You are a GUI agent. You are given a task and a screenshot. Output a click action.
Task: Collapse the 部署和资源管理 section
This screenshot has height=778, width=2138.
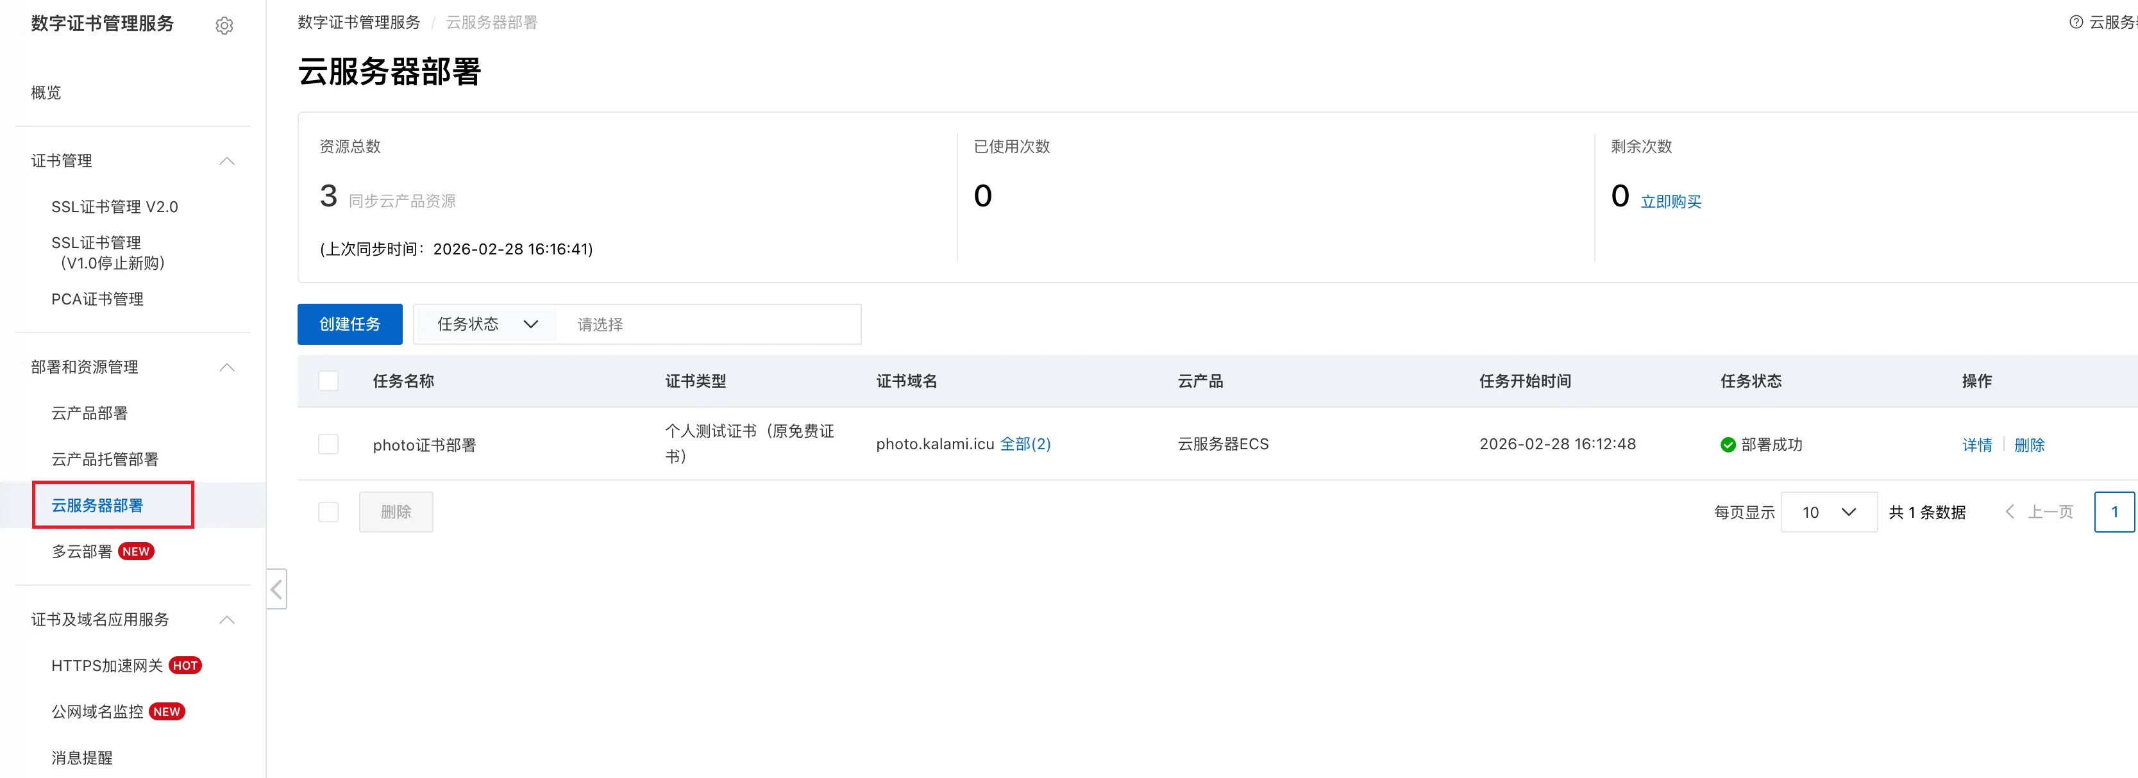[226, 367]
